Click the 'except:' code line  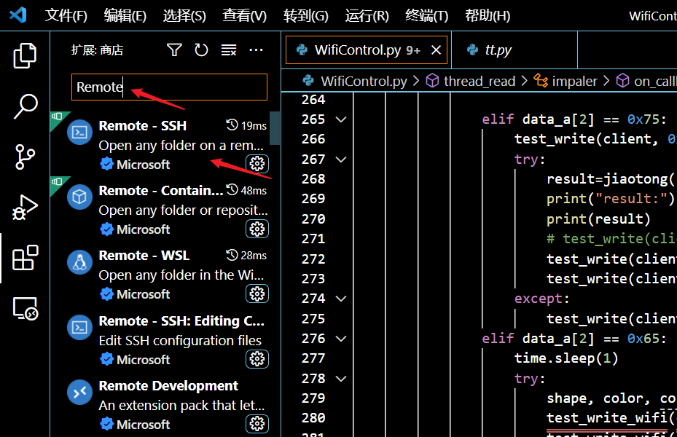click(542, 299)
